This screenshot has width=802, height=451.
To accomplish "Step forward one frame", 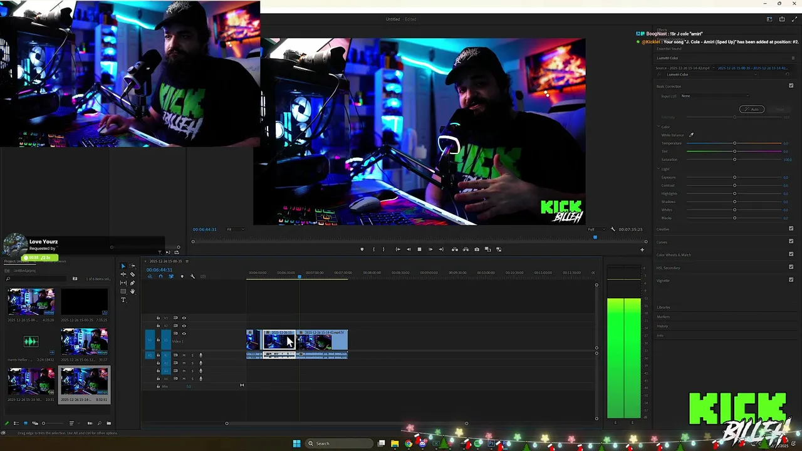I will [430, 249].
